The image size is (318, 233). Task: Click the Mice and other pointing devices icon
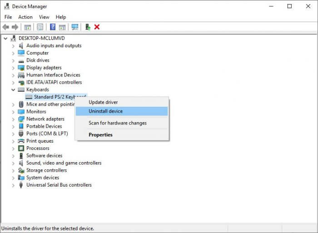(x=21, y=104)
